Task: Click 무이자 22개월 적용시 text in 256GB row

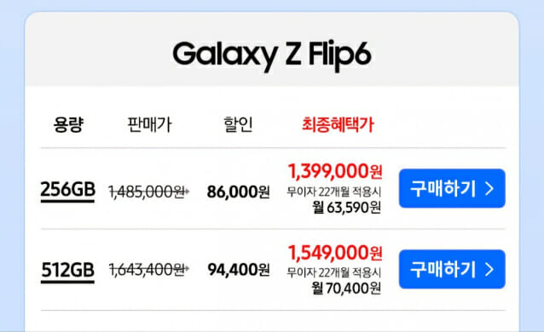Action: 333,192
